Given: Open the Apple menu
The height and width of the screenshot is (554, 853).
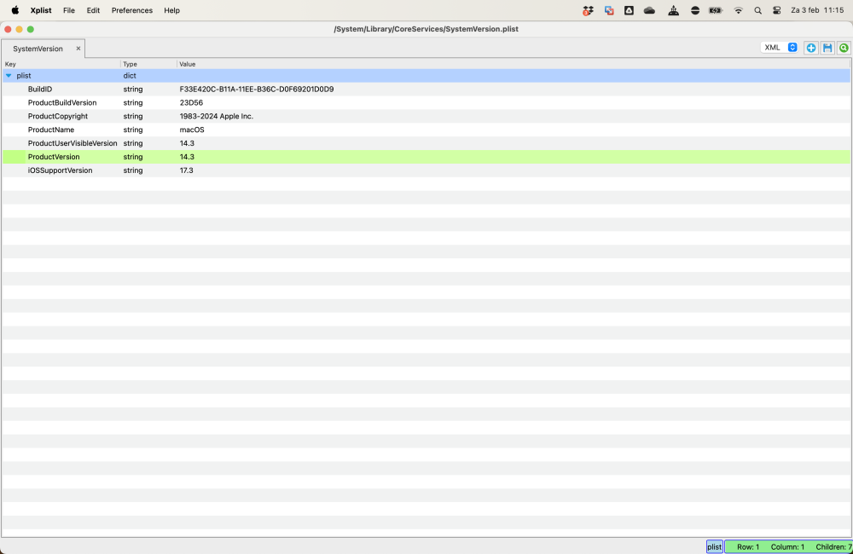Looking at the screenshot, I should click(15, 10).
